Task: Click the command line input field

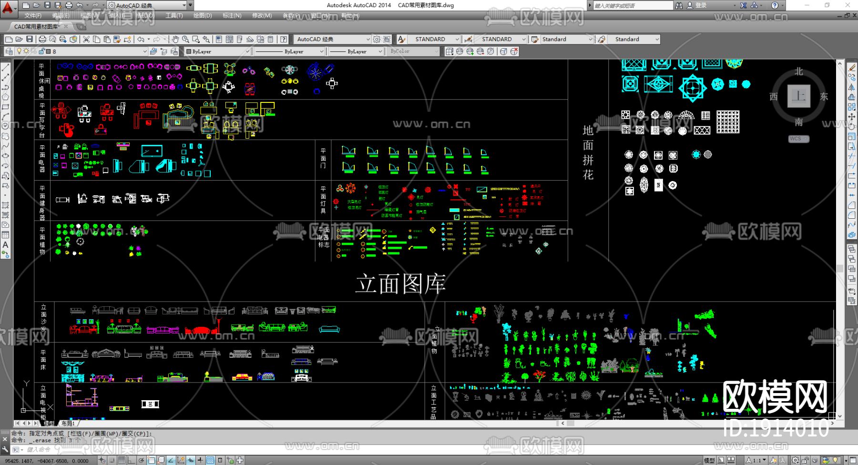Action: pos(143,449)
